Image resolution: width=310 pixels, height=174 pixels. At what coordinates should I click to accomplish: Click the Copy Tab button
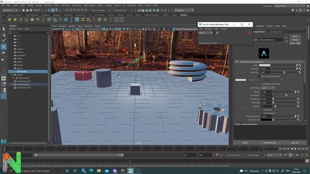coord(294,143)
